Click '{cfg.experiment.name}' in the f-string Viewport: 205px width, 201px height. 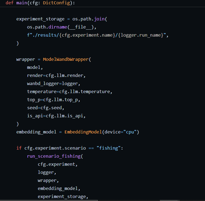[87, 35]
